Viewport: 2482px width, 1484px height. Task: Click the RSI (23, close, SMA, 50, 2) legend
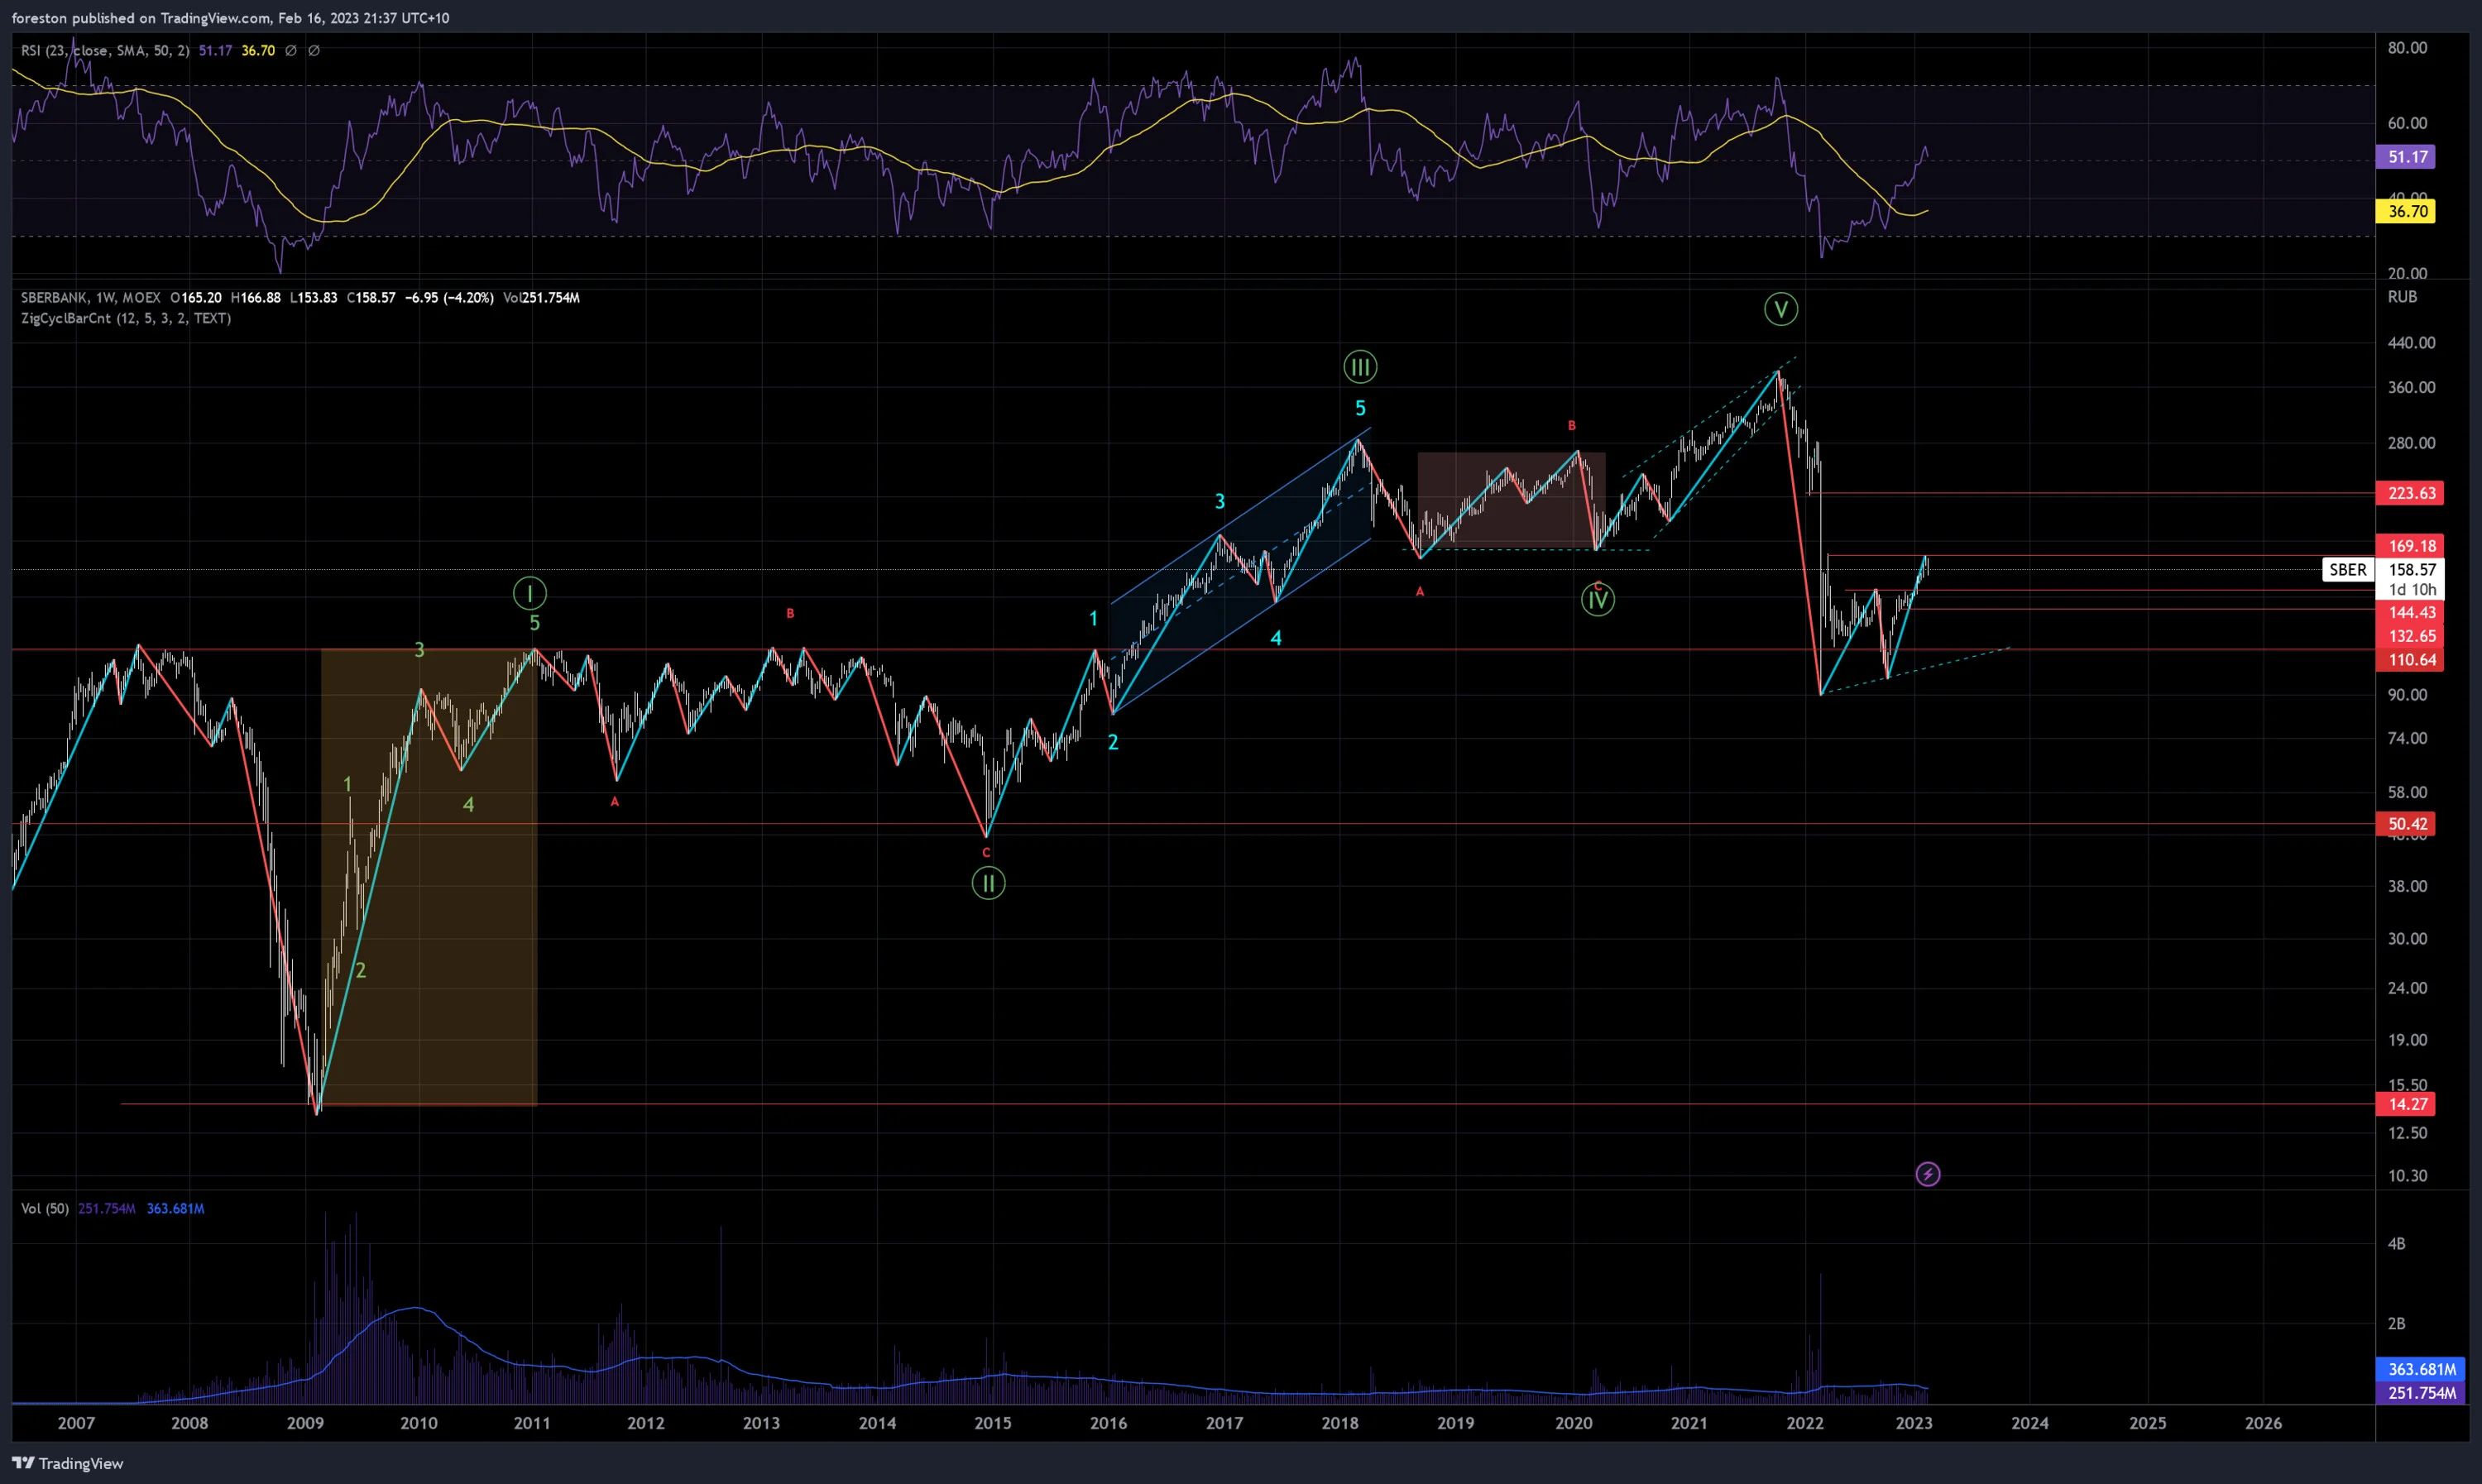point(105,50)
